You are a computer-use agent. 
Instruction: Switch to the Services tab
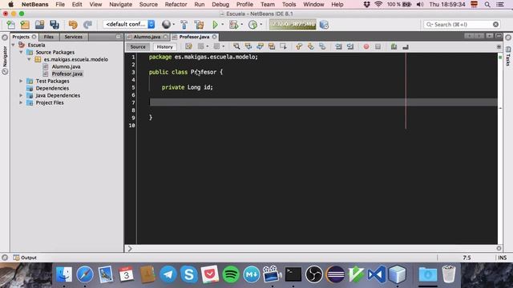click(73, 37)
